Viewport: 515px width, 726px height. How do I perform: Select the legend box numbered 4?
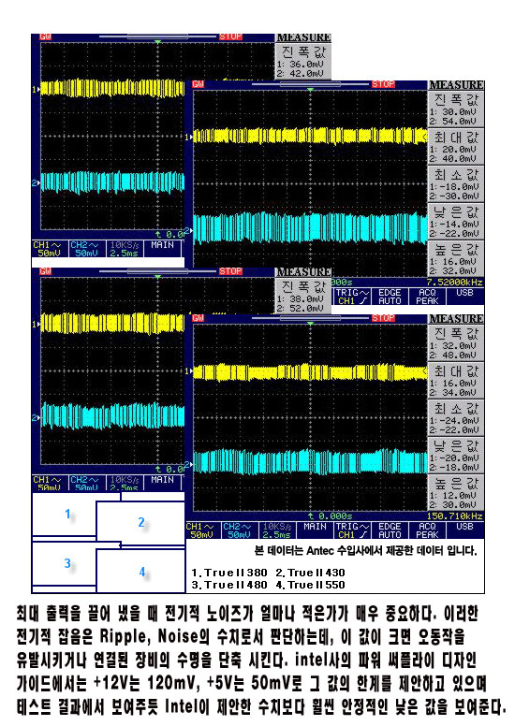pos(141,572)
